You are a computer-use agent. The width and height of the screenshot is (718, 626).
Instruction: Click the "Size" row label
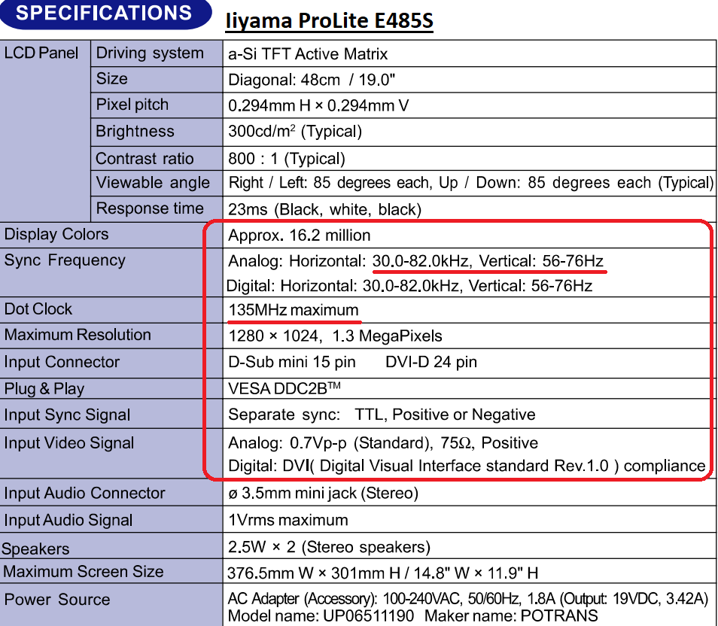(111, 79)
